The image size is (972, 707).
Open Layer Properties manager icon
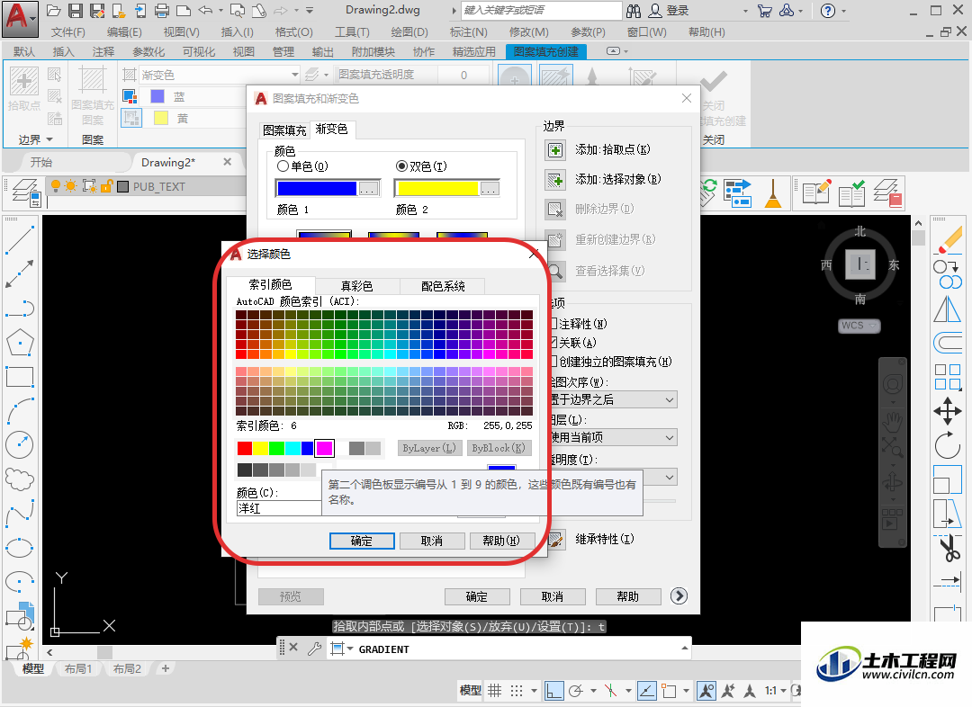(25, 192)
